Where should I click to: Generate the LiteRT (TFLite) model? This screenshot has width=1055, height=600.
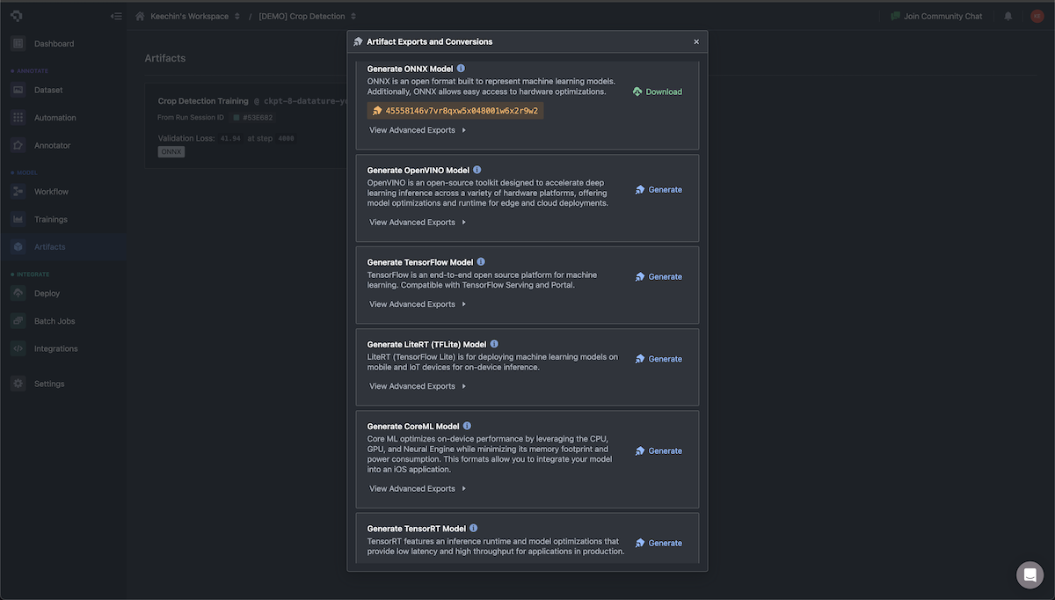pyautogui.click(x=658, y=359)
